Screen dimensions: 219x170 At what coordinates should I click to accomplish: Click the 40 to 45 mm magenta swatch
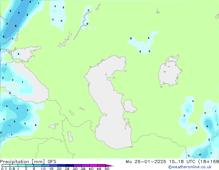(94, 165)
